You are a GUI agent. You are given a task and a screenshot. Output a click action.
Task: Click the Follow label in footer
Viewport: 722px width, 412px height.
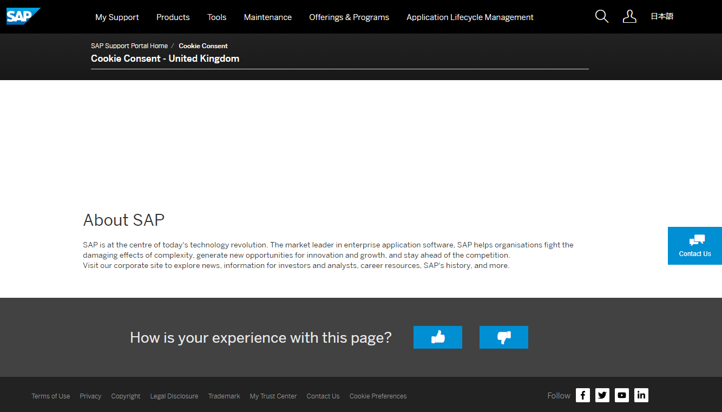click(559, 396)
